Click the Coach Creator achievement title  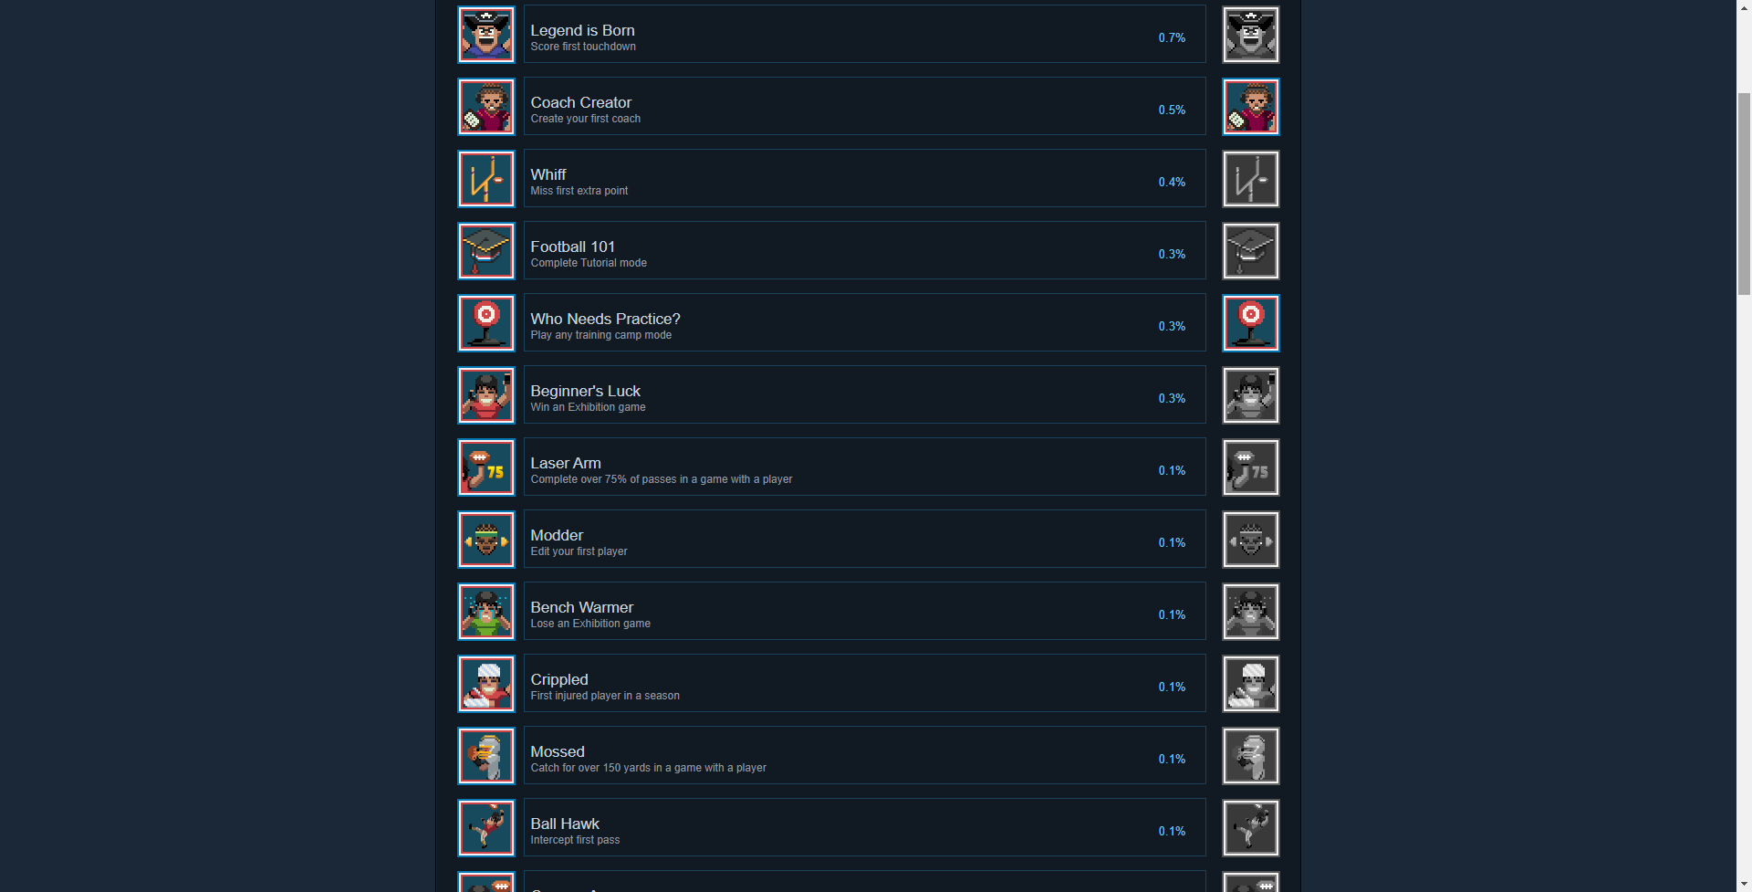[x=581, y=102]
